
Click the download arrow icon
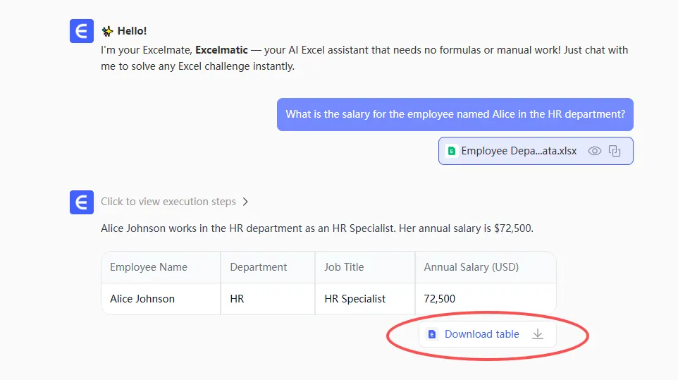[538, 334]
